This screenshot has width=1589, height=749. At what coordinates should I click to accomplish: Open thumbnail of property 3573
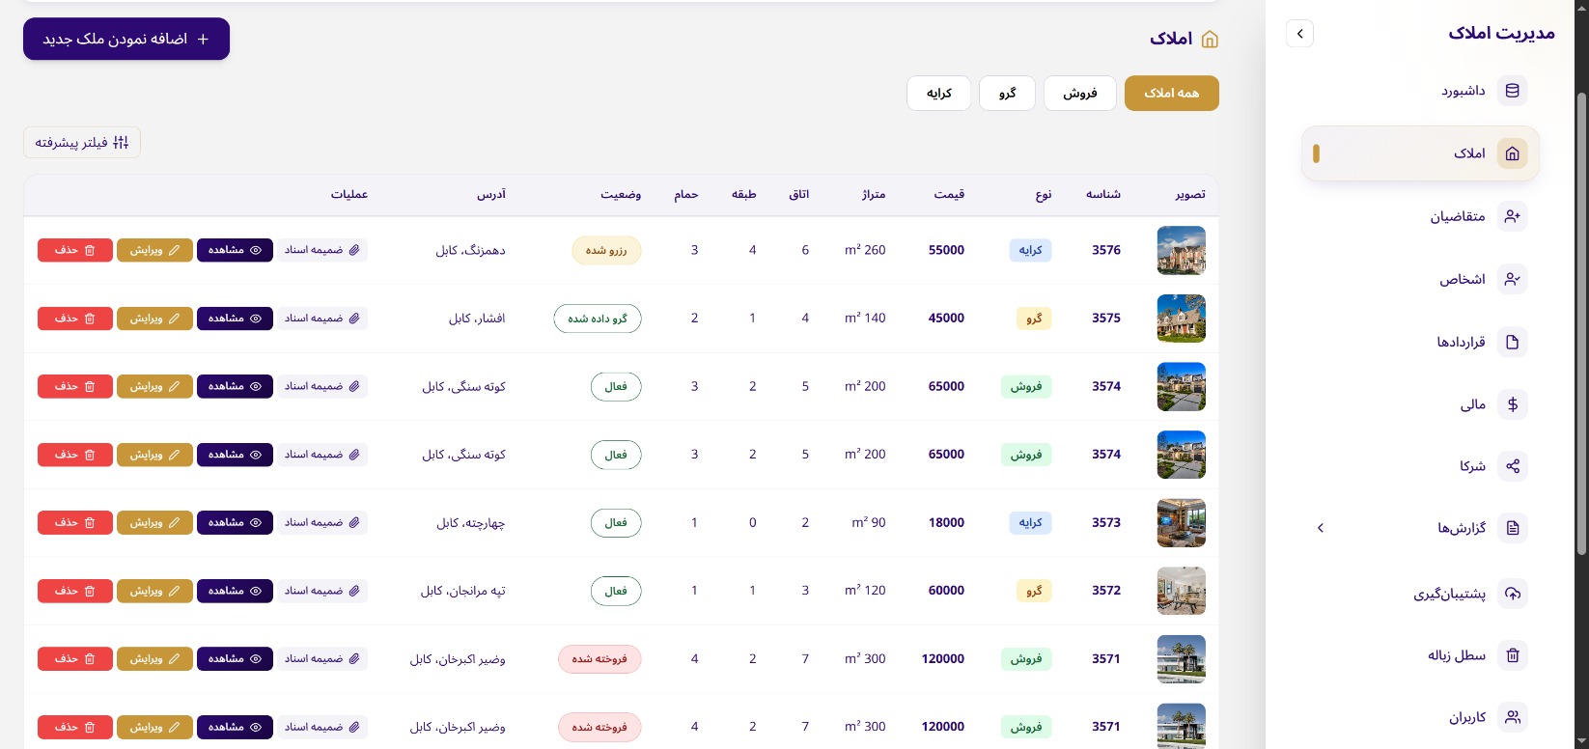1181,523
